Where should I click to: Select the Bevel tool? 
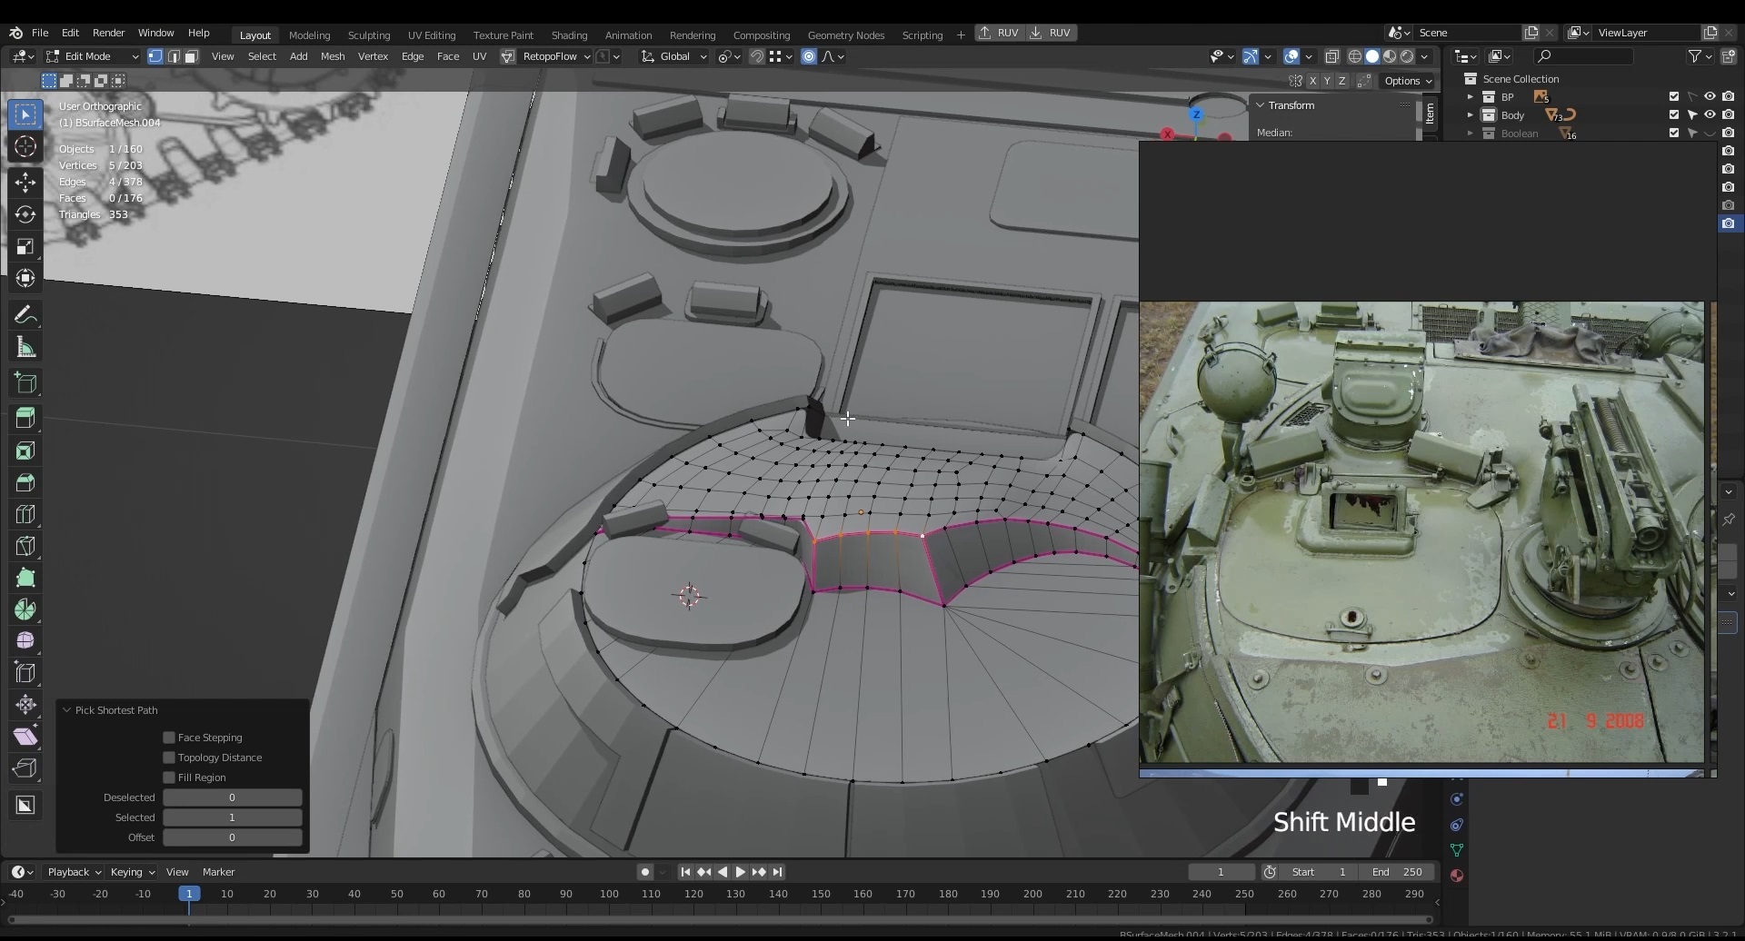[25, 482]
